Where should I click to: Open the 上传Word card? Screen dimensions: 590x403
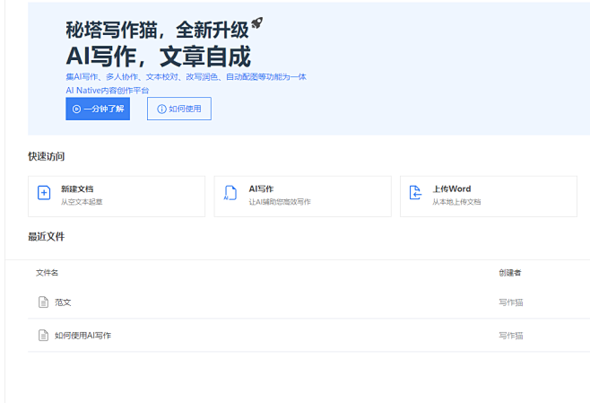coord(489,197)
